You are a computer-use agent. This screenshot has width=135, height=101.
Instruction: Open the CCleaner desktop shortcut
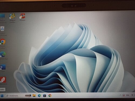point(22,17)
